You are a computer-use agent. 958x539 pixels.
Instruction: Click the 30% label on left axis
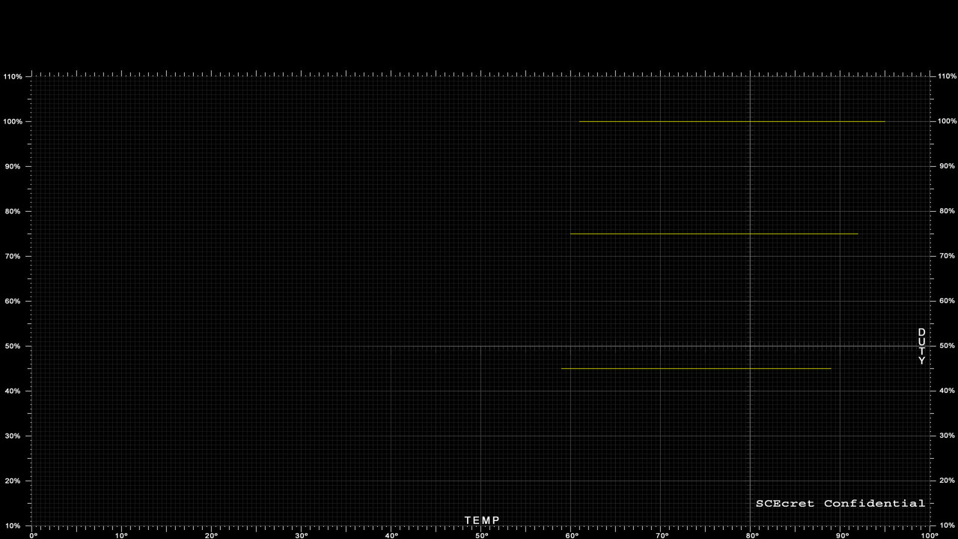[x=14, y=436]
